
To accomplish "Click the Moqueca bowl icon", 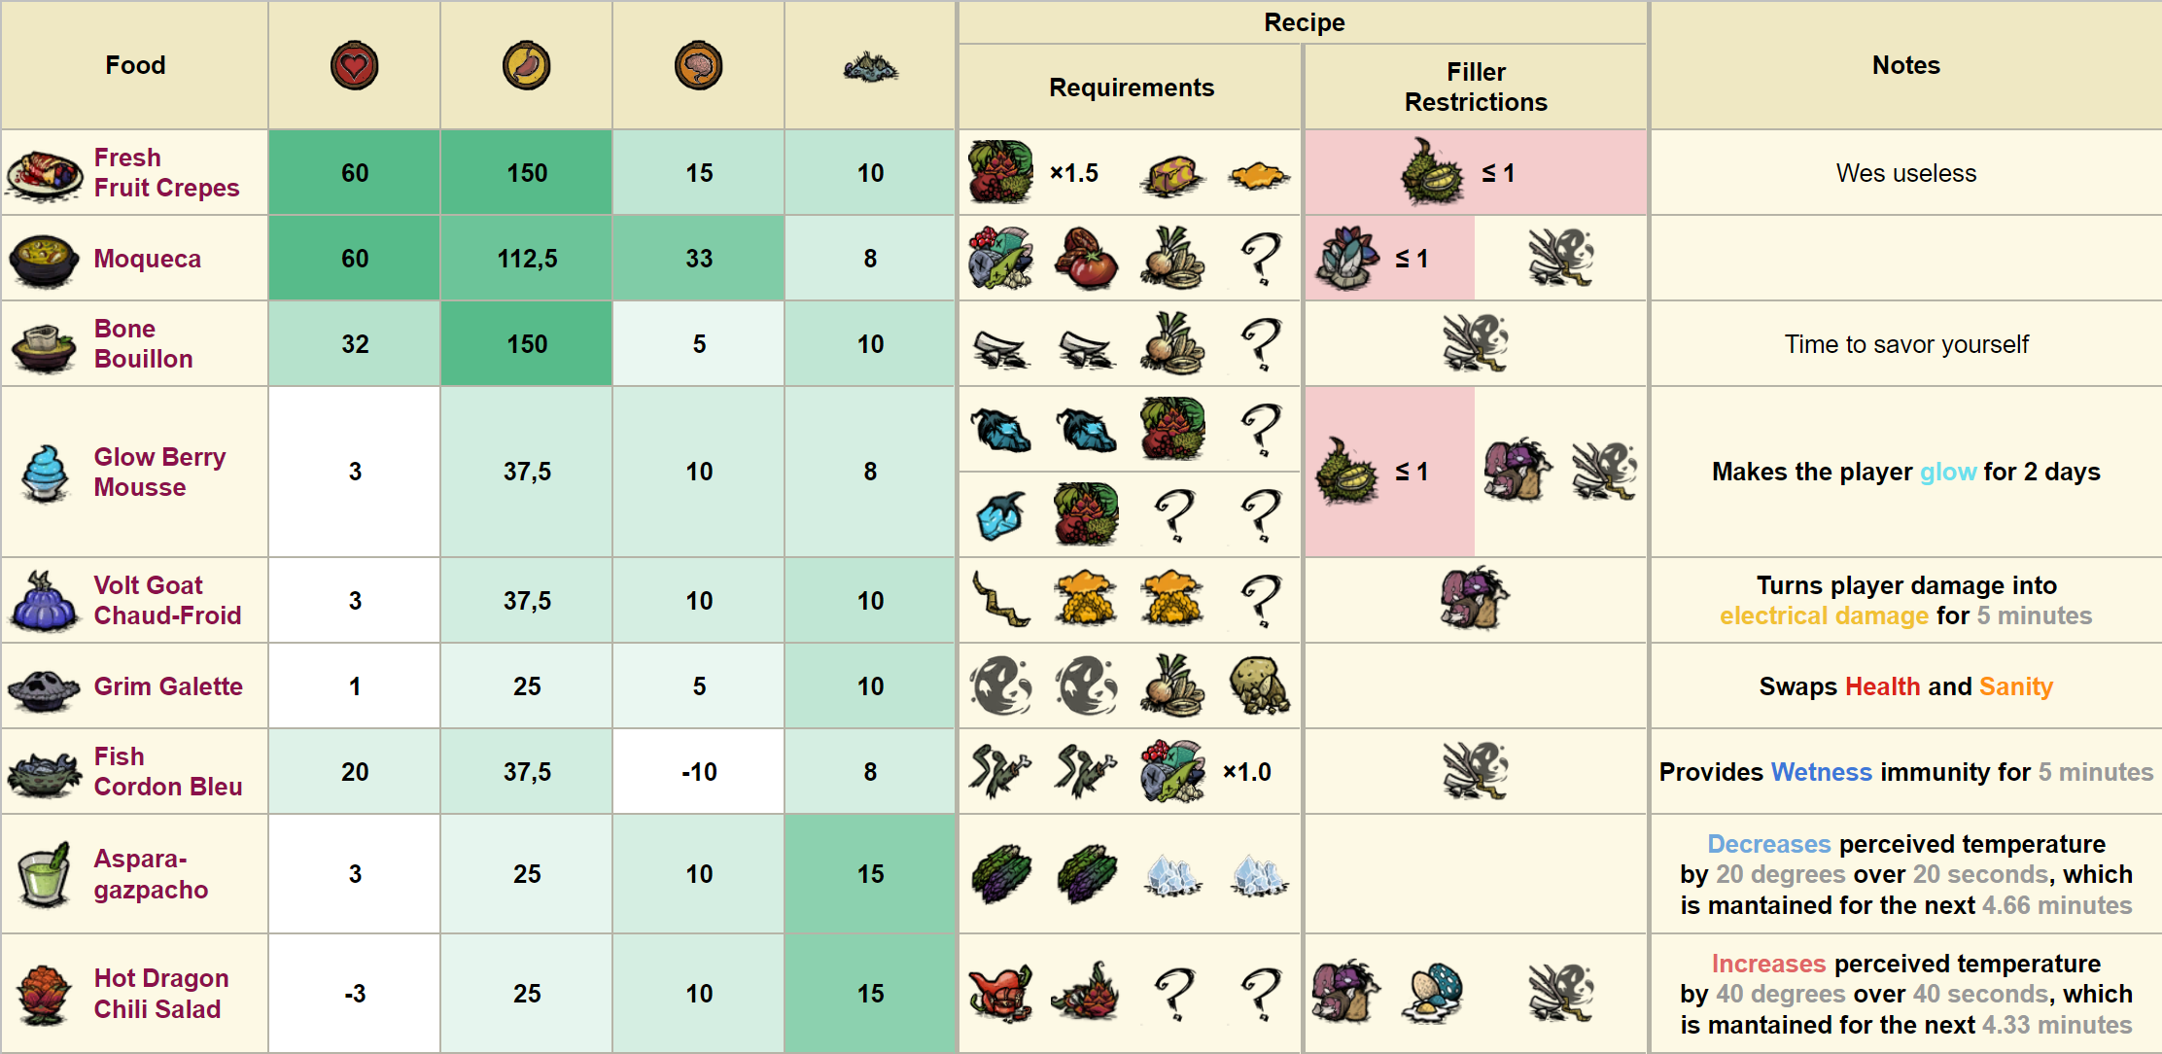I will click(x=44, y=260).
